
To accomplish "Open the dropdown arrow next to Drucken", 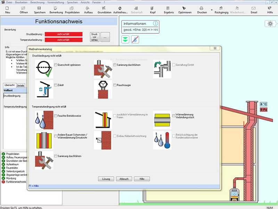I will pyautogui.click(x=212, y=10).
